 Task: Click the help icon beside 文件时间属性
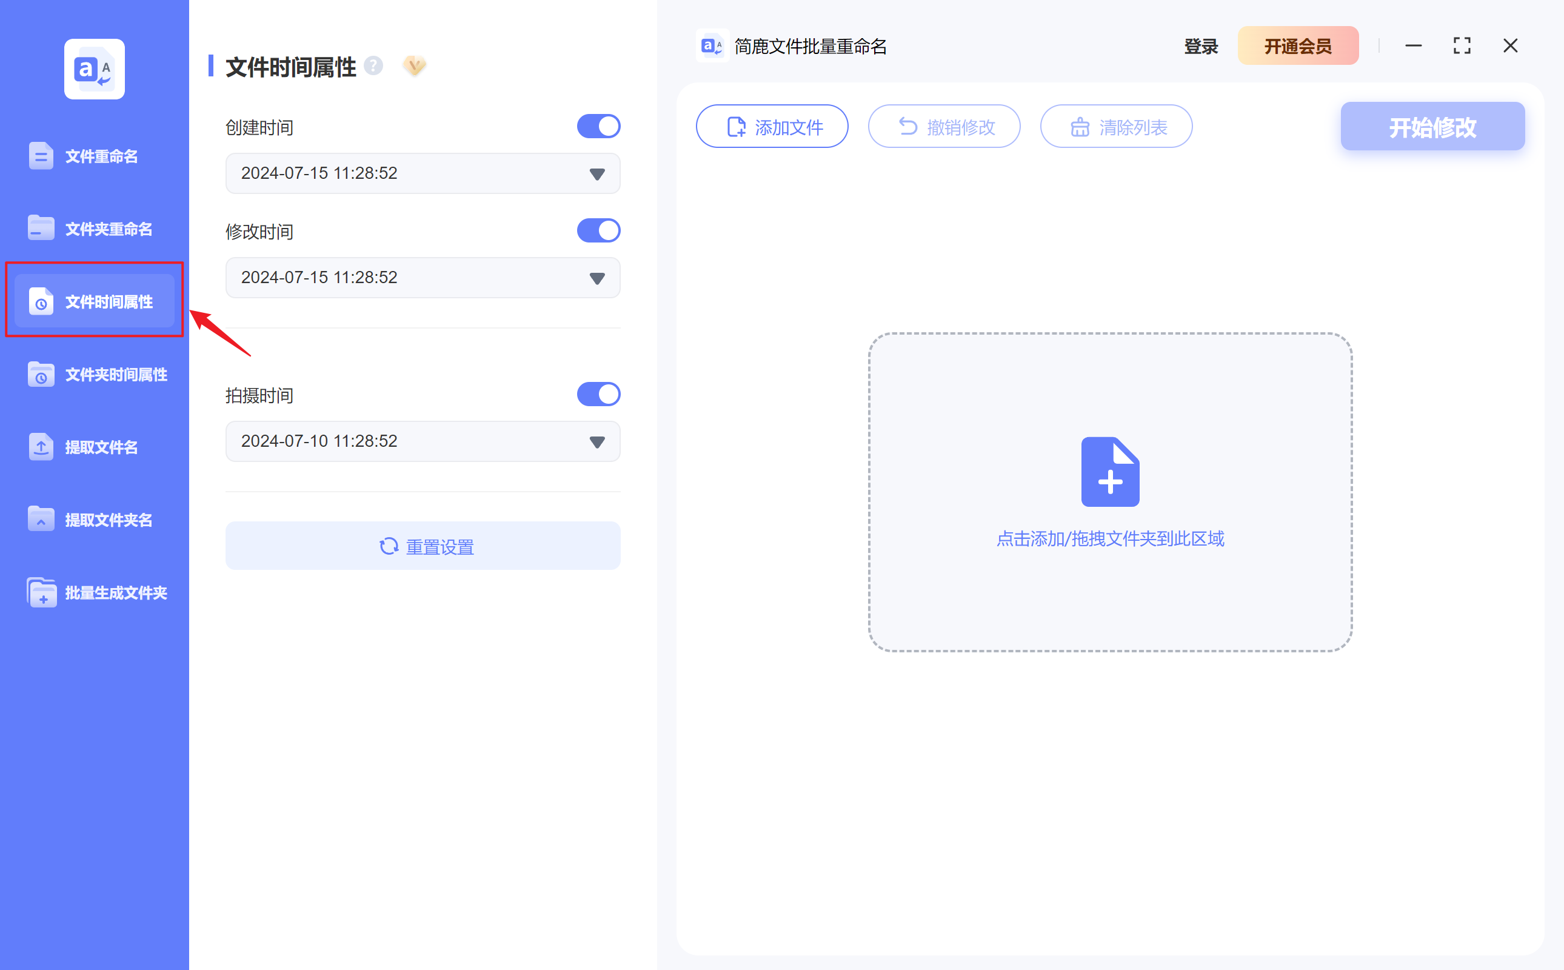coord(374,65)
